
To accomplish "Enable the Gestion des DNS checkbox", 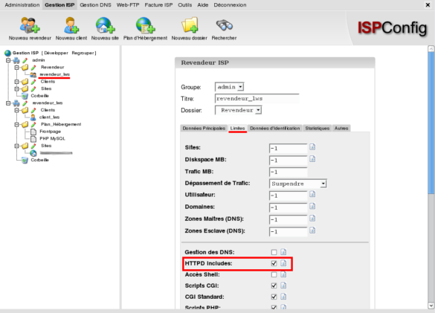I will [274, 252].
